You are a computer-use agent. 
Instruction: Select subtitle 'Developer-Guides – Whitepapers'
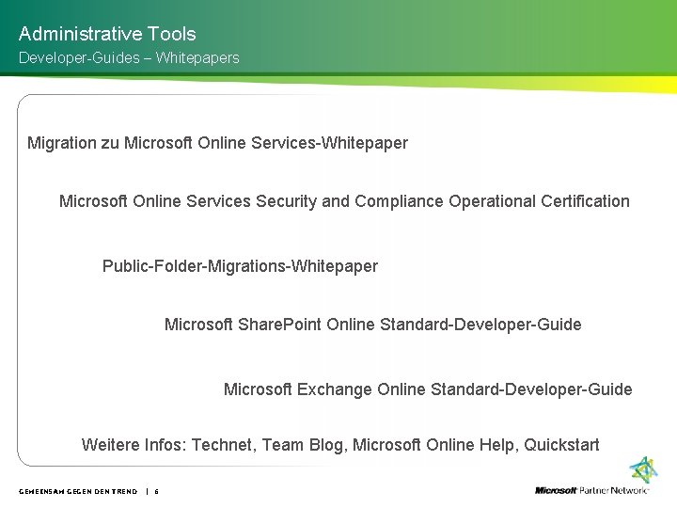click(x=129, y=58)
